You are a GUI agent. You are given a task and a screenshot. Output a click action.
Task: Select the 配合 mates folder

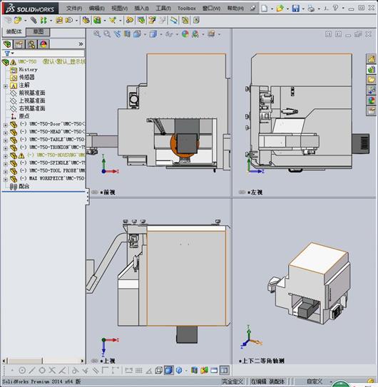click(x=24, y=186)
